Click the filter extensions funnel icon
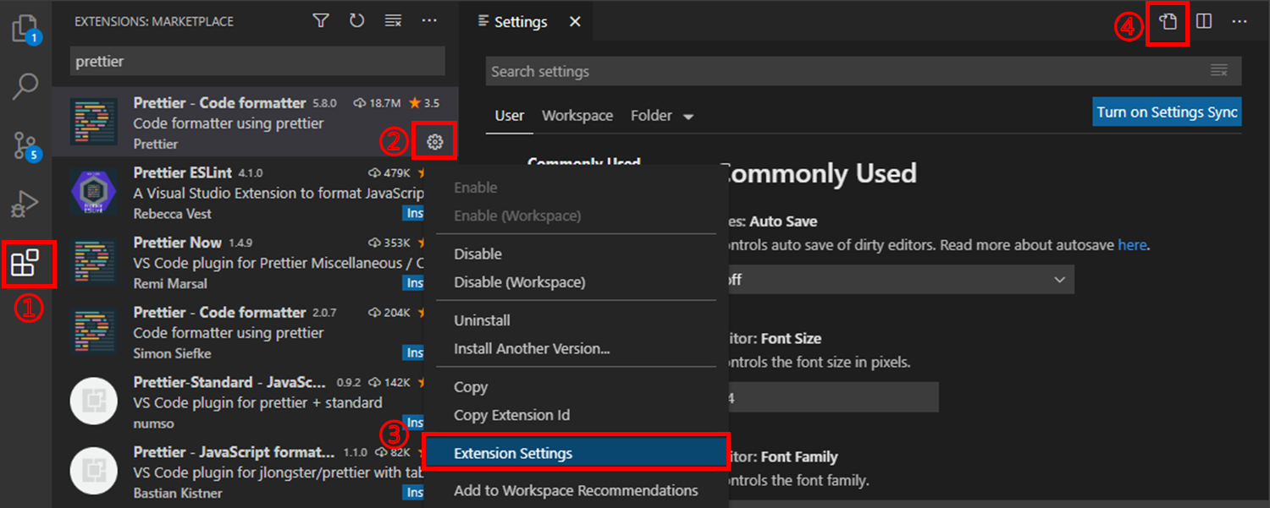This screenshot has width=1270, height=508. pyautogui.click(x=321, y=21)
